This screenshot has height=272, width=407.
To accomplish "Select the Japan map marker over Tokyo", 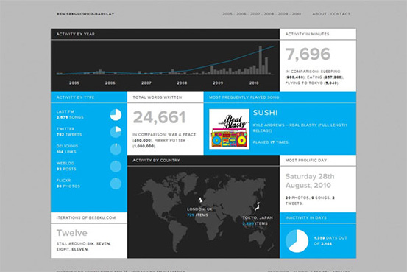I will click(x=257, y=206).
